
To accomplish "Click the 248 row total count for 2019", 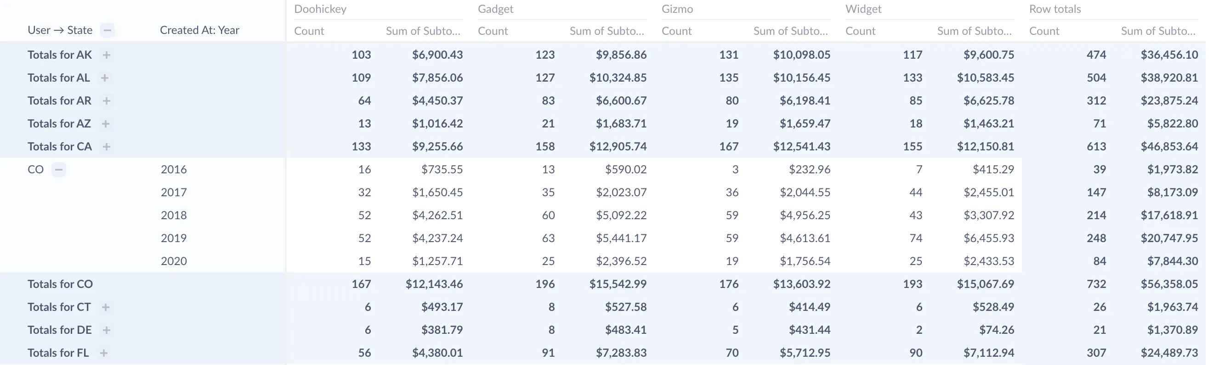I will (x=1096, y=238).
